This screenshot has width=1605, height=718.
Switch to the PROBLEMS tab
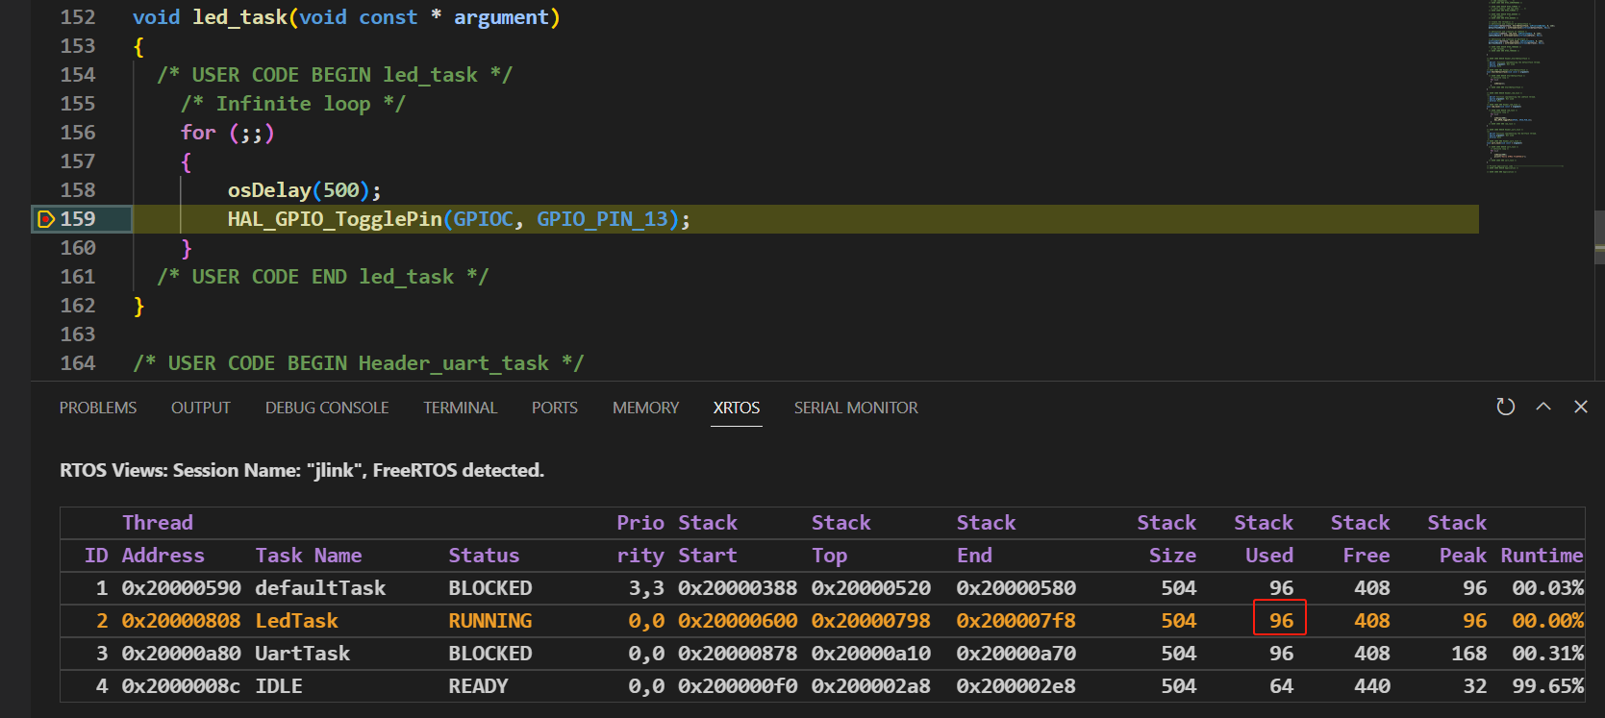[x=98, y=408]
